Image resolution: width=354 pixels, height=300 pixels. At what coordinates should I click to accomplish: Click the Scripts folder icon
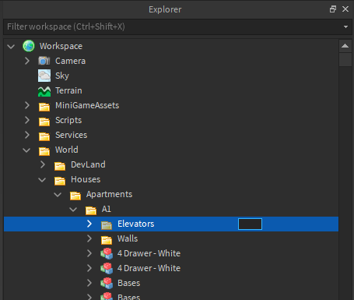[x=44, y=122]
